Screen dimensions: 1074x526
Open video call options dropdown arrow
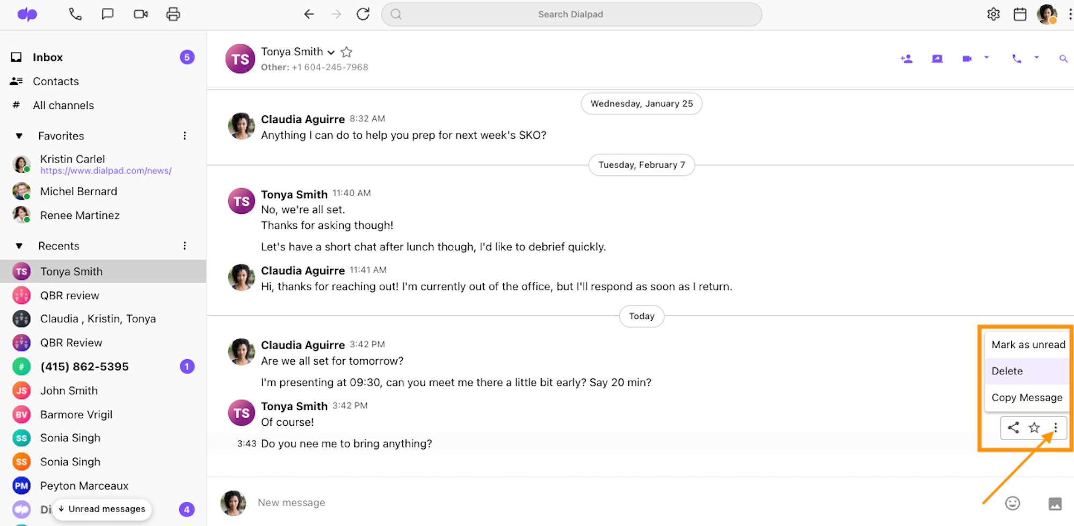pos(986,57)
